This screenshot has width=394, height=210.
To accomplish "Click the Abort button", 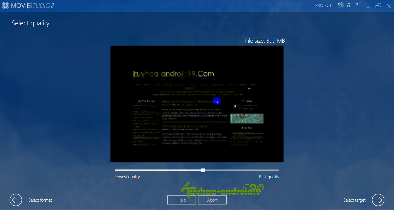I will (212, 200).
